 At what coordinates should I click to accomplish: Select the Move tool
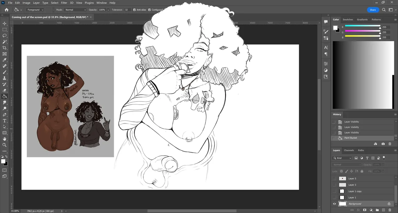5,23
